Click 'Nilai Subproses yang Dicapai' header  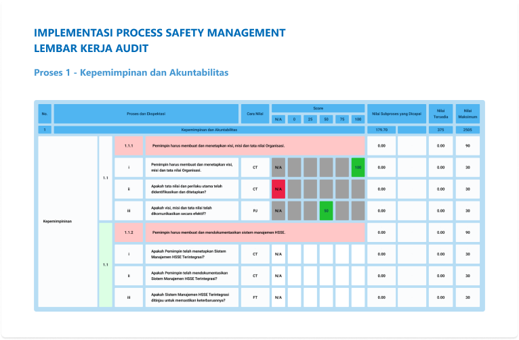396,114
